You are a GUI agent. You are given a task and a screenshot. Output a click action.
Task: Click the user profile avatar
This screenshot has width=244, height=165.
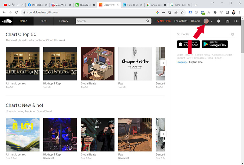click(x=206, y=21)
